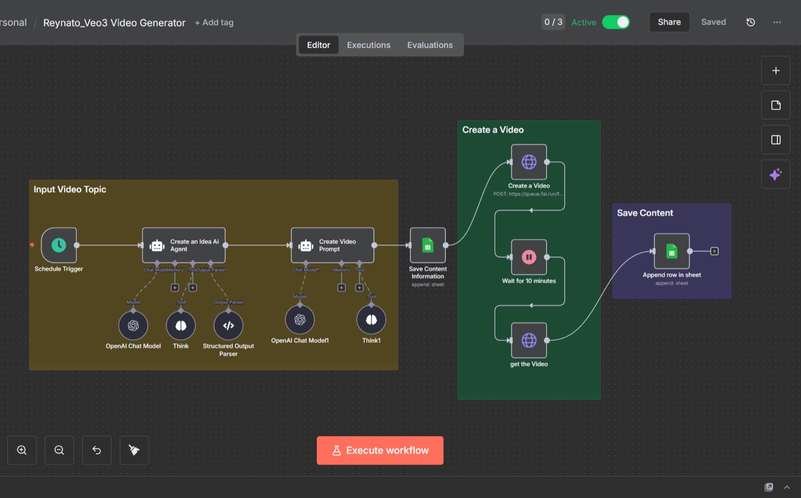Viewport: 801px width, 498px height.
Task: Tidy up the workflow nodes
Action: (x=134, y=450)
